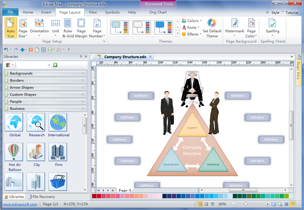Screen dimensions: 304x210
Task: Open the Watermark tool
Action: pos(235,28)
